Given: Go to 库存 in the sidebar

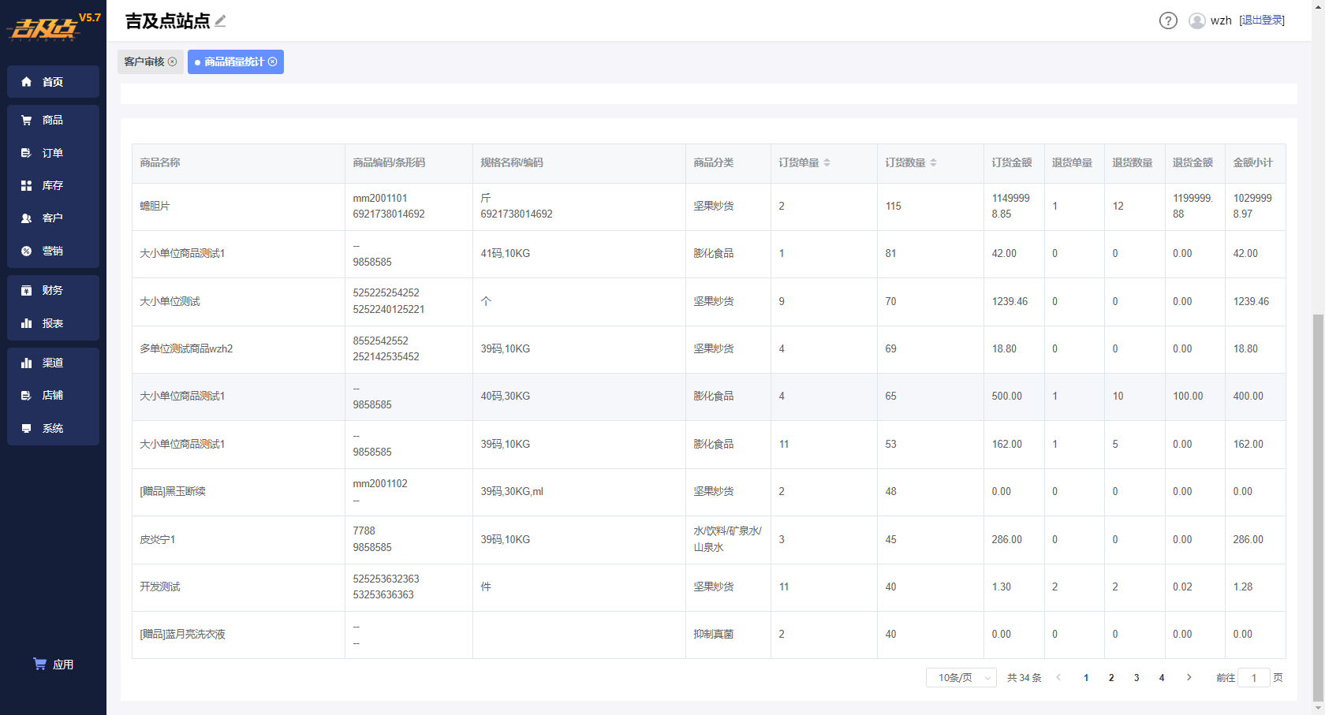Looking at the screenshot, I should tap(53, 185).
